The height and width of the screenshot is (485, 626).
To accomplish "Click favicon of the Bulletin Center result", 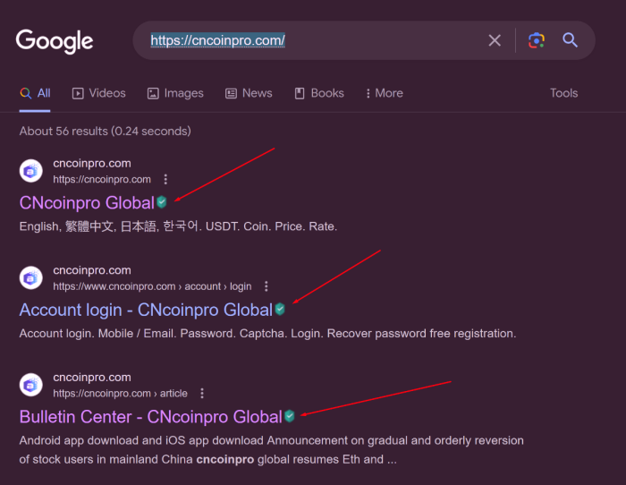I will 30,385.
